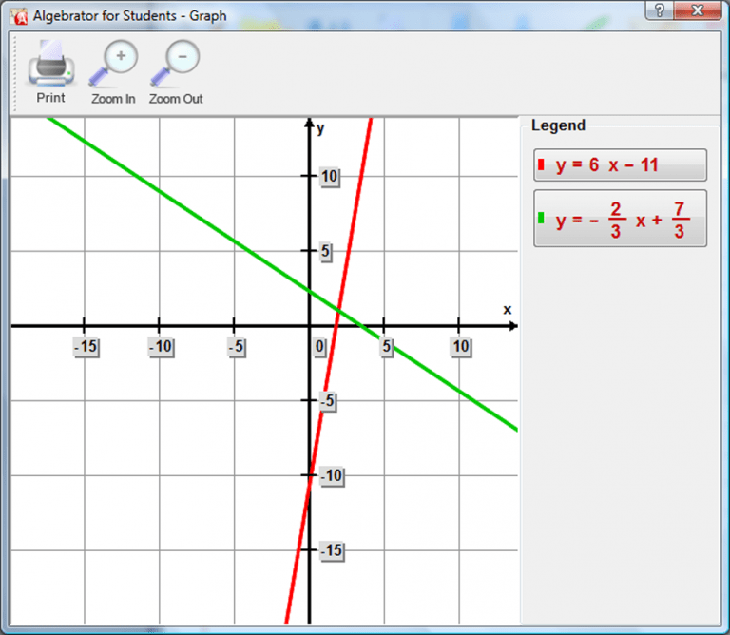Click the y-axis label -5
Viewport: 730px width, 635px height.
(x=328, y=401)
